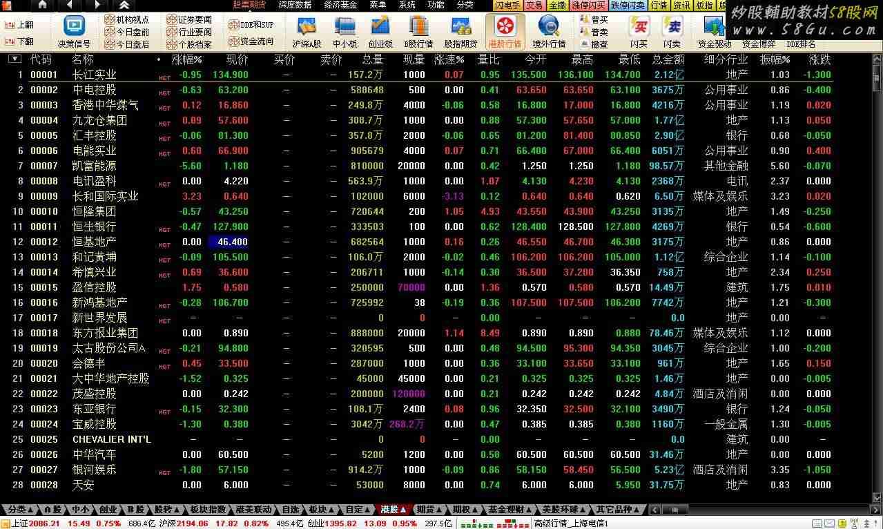Open 股票期货 menu

[x=249, y=5]
